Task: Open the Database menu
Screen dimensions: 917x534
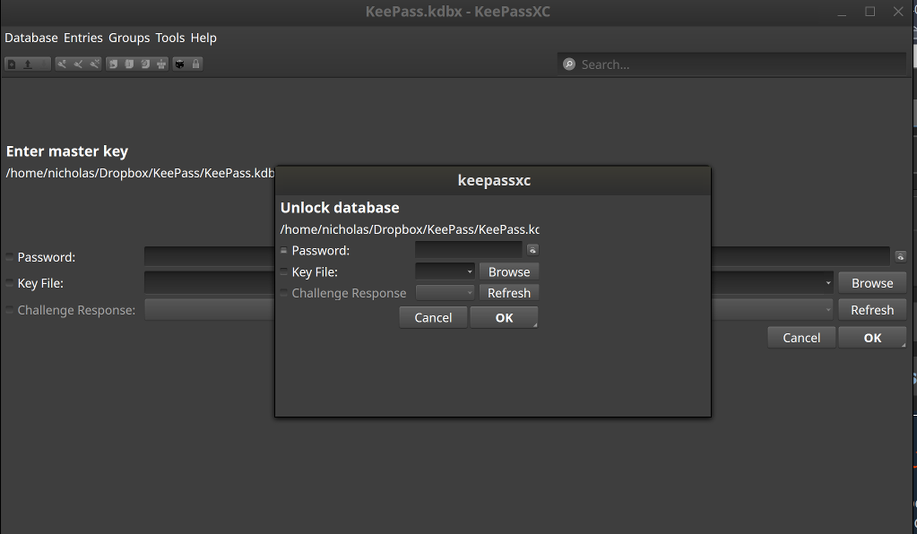Action: click(30, 38)
